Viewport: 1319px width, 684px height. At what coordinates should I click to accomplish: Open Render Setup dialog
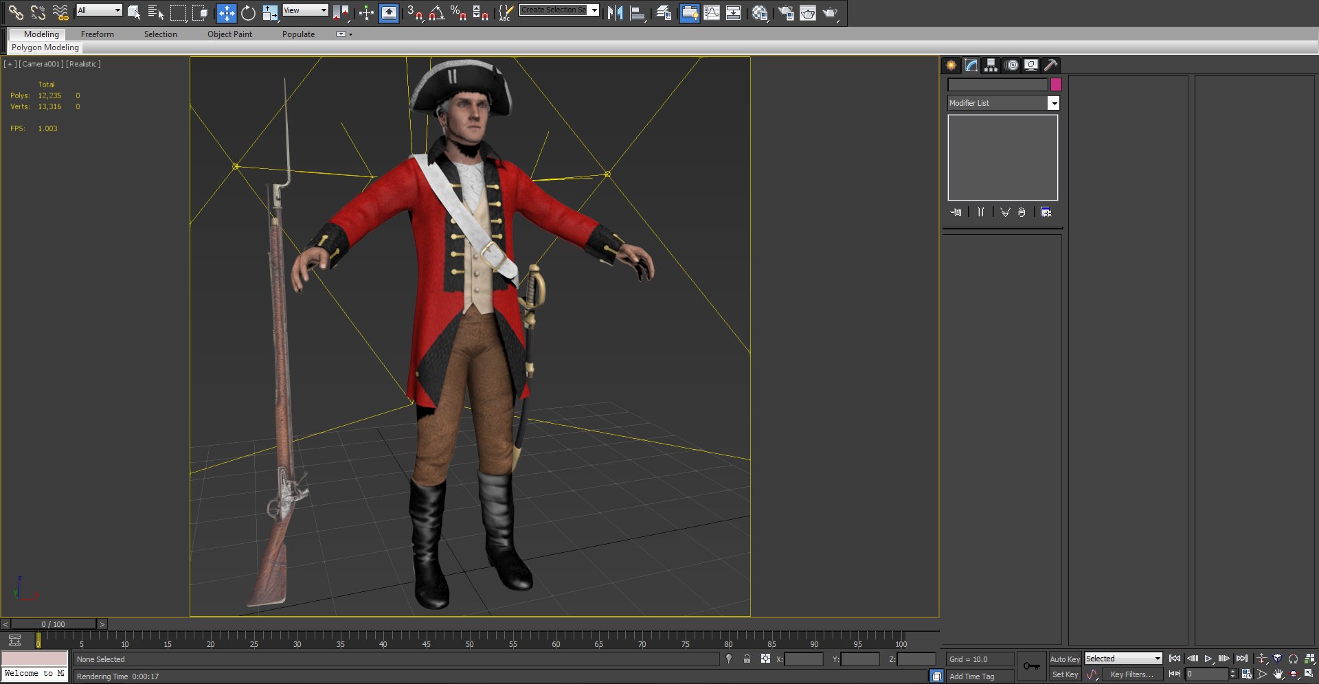(x=785, y=12)
